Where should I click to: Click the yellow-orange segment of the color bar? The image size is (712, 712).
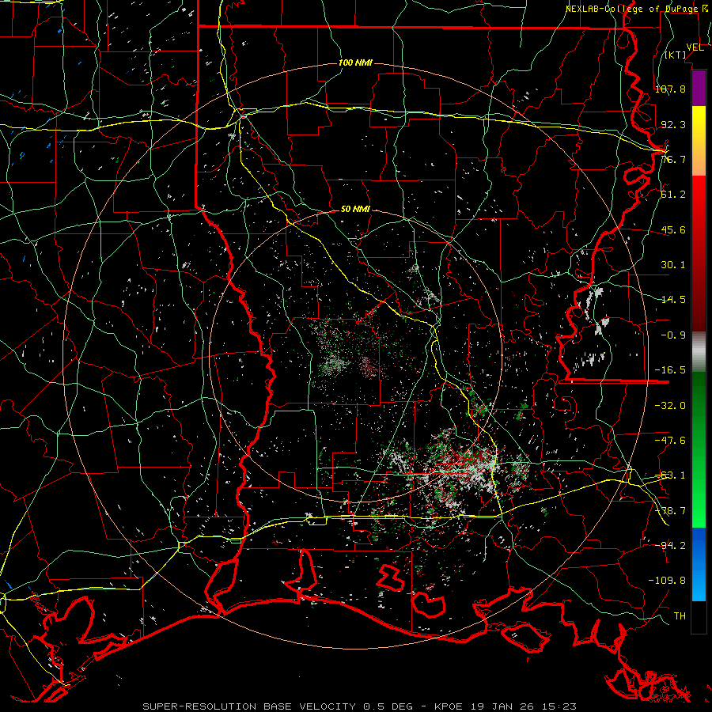[699, 141]
